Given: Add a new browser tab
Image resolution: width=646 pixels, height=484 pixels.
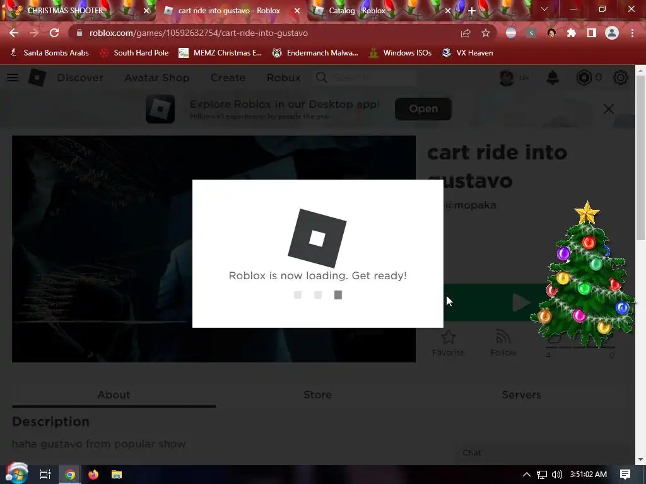Looking at the screenshot, I should [x=472, y=11].
